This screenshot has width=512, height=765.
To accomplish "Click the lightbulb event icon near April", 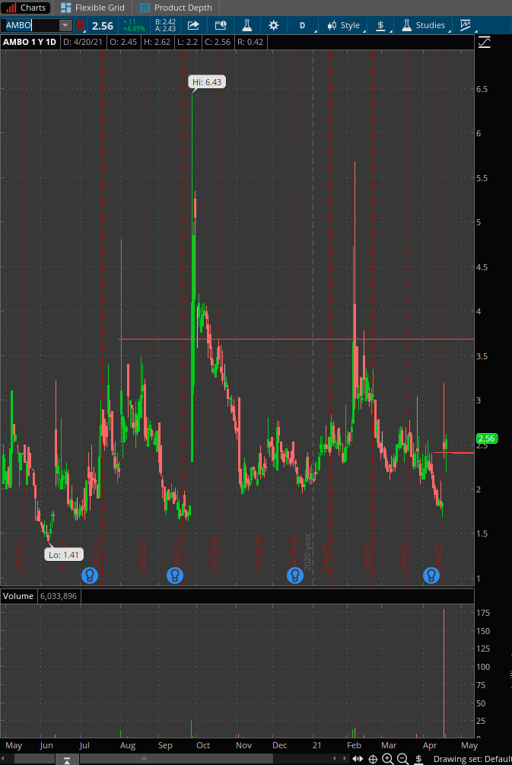I will (431, 575).
